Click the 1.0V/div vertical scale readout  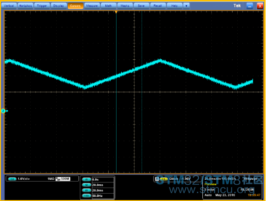click(24, 179)
